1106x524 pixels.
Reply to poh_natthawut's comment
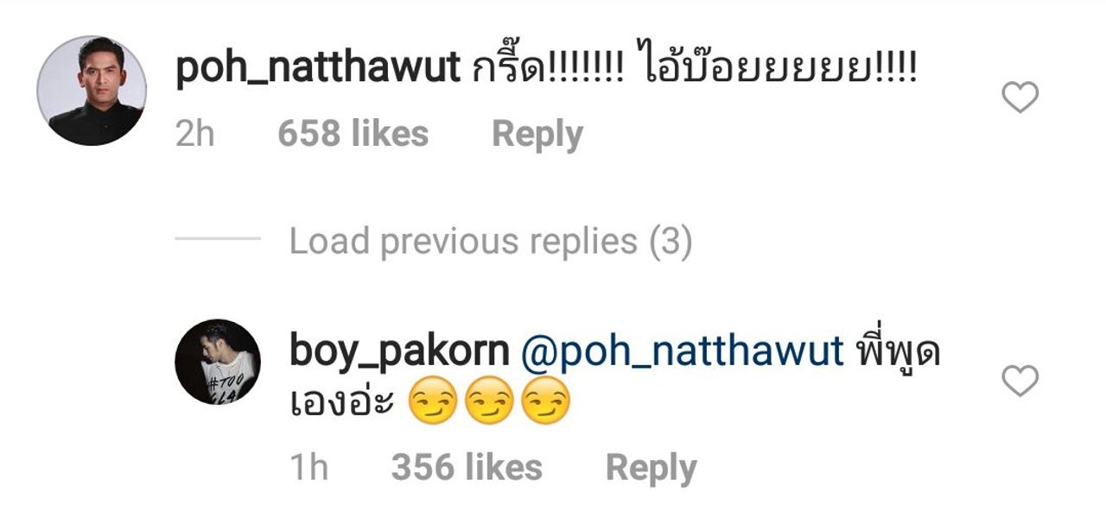(537, 135)
